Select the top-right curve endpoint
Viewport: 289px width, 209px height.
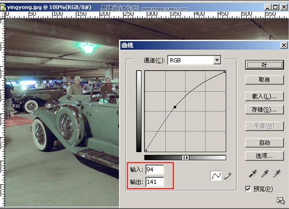[x=225, y=71]
